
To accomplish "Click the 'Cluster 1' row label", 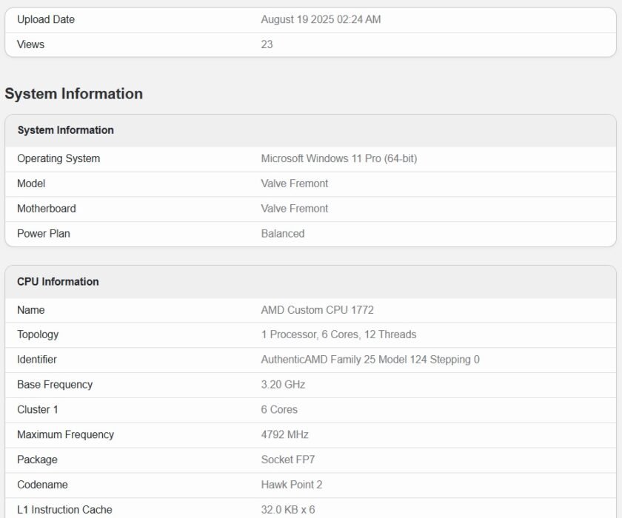I will (x=37, y=409).
